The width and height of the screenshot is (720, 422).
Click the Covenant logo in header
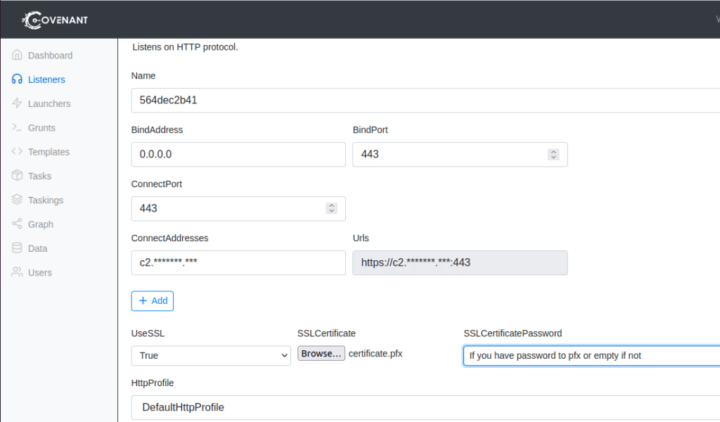tap(55, 20)
